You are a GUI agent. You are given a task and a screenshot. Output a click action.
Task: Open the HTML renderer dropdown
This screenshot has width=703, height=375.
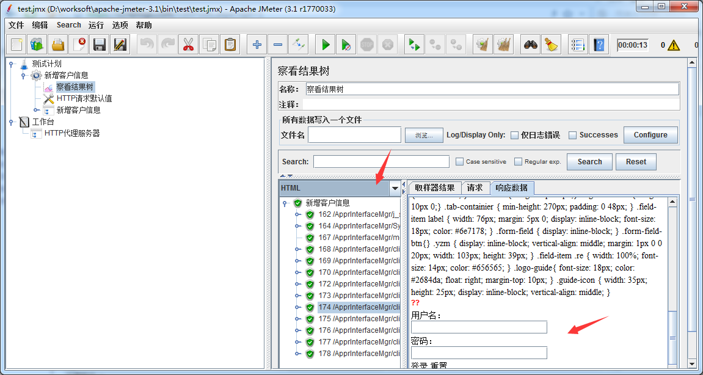(x=395, y=188)
